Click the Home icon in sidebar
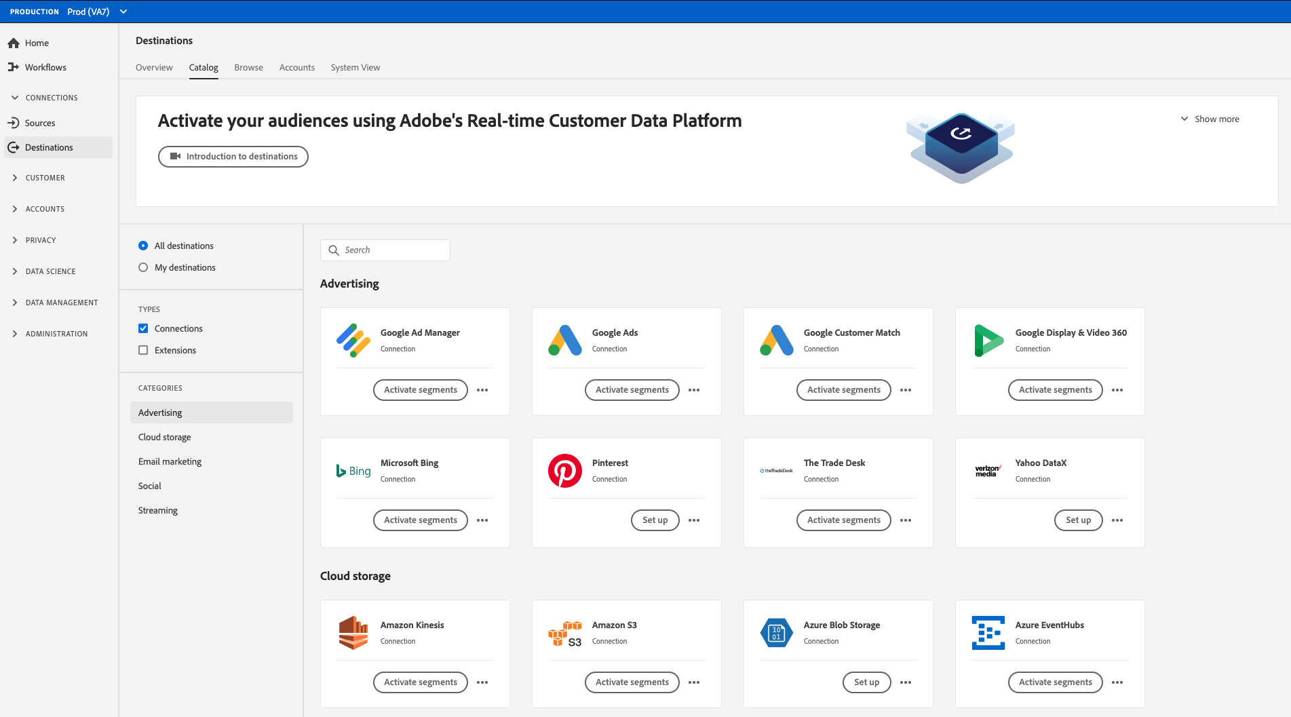The image size is (1291, 717). pyautogui.click(x=14, y=43)
